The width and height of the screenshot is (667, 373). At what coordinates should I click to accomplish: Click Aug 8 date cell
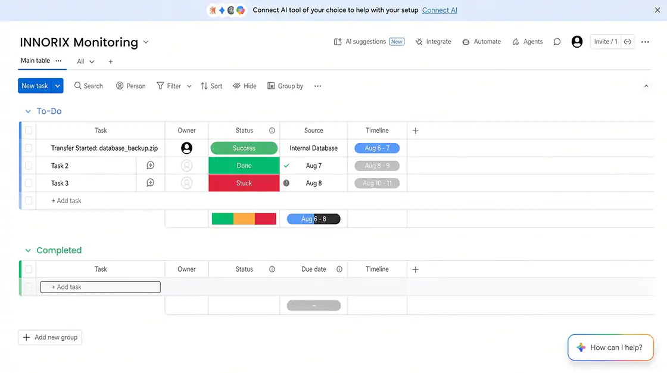313,183
